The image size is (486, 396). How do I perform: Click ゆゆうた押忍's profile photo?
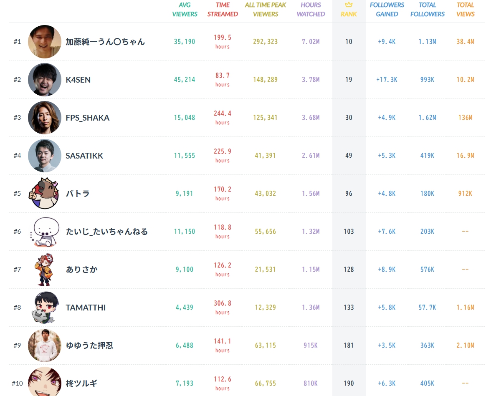[x=45, y=346]
